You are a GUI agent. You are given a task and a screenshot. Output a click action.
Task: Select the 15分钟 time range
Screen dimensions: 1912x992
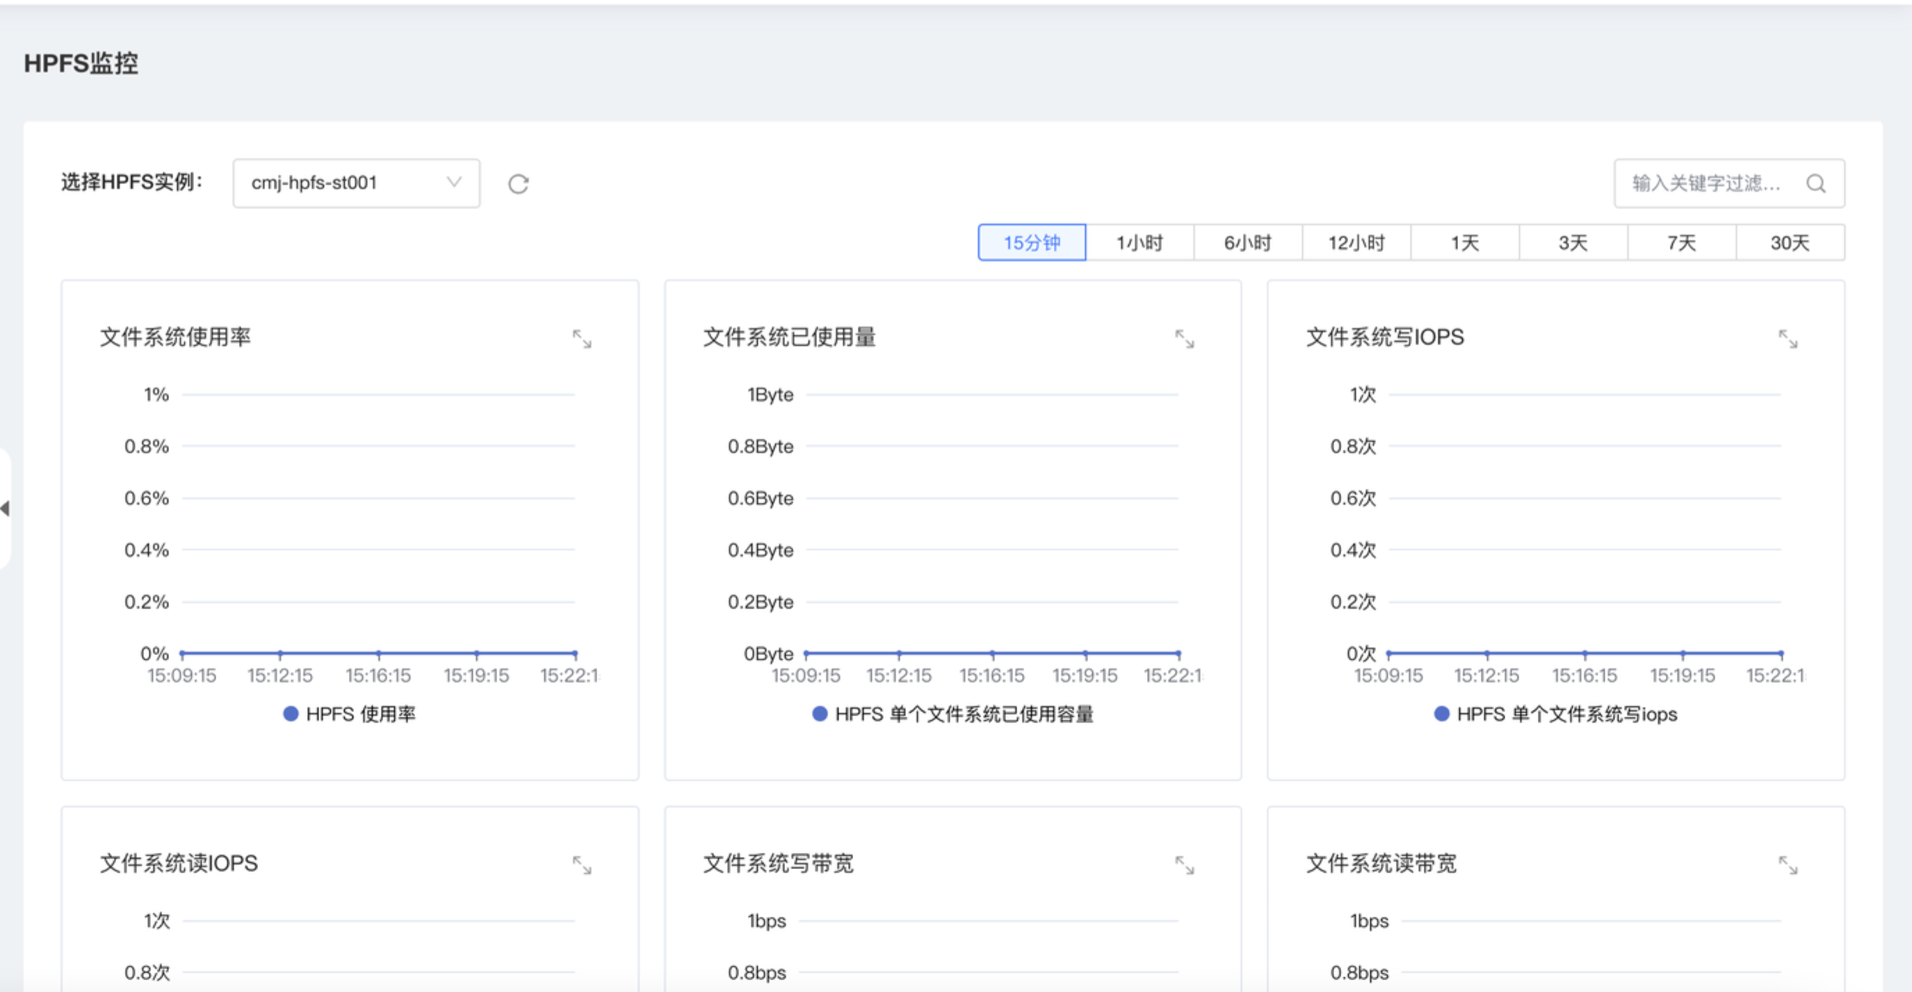[x=1032, y=242]
